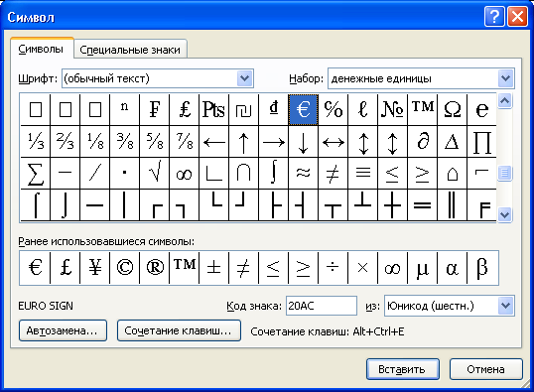Pick recently used multiplication × symbol
This screenshot has height=392, width=534.
[362, 268]
